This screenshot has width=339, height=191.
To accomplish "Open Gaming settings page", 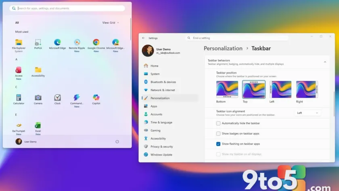I will tap(170, 130).
